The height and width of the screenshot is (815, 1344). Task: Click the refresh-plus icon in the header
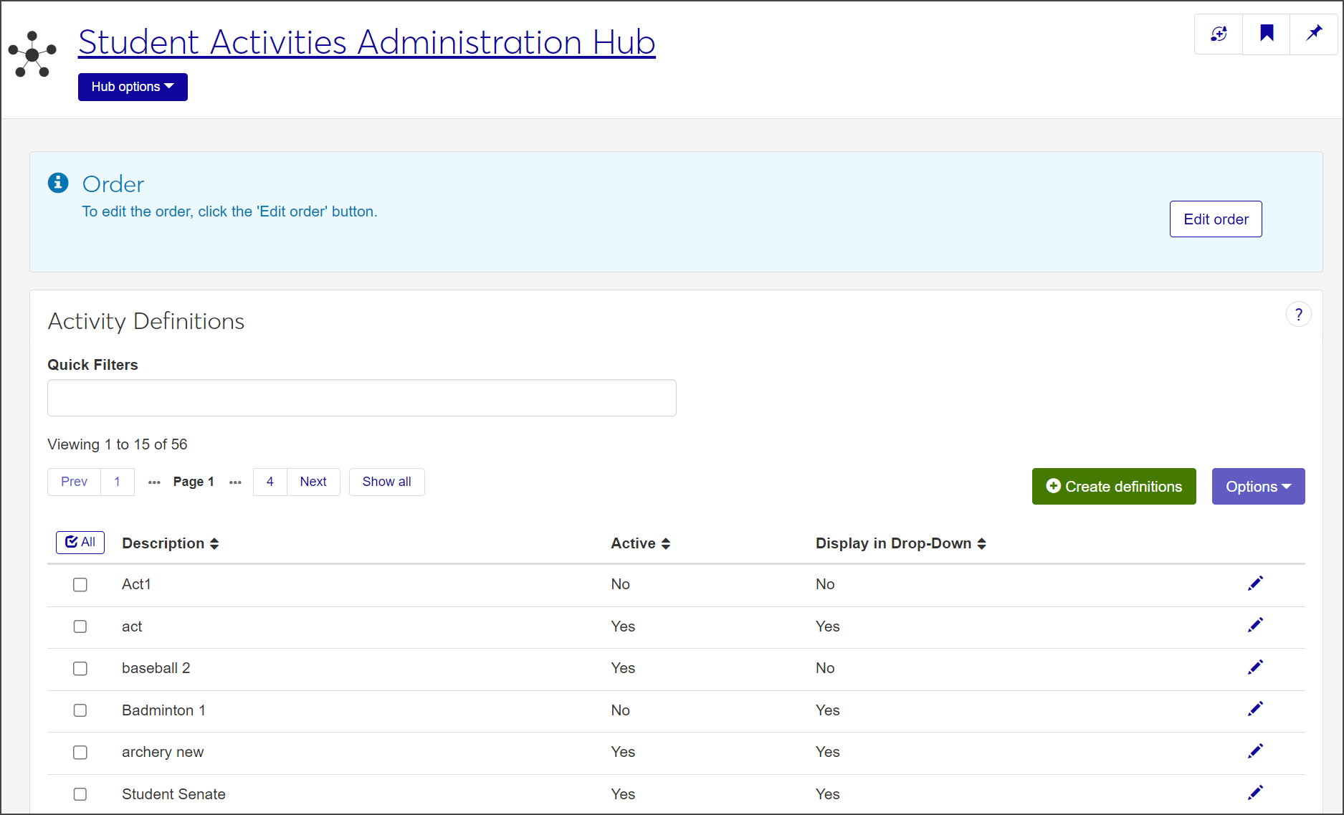point(1219,34)
